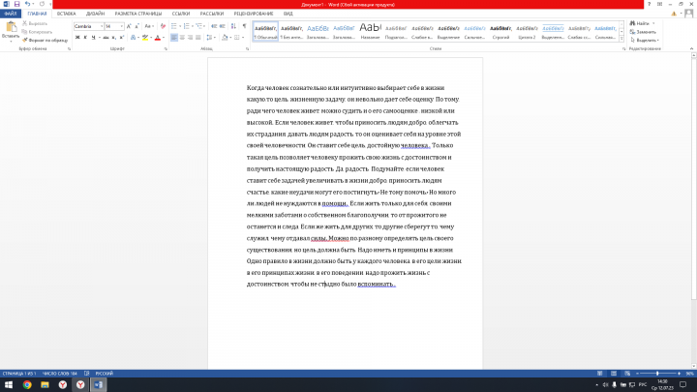Switch to the ВСТАВКА ribbon tab
This screenshot has width=697, height=392.
coord(67,15)
